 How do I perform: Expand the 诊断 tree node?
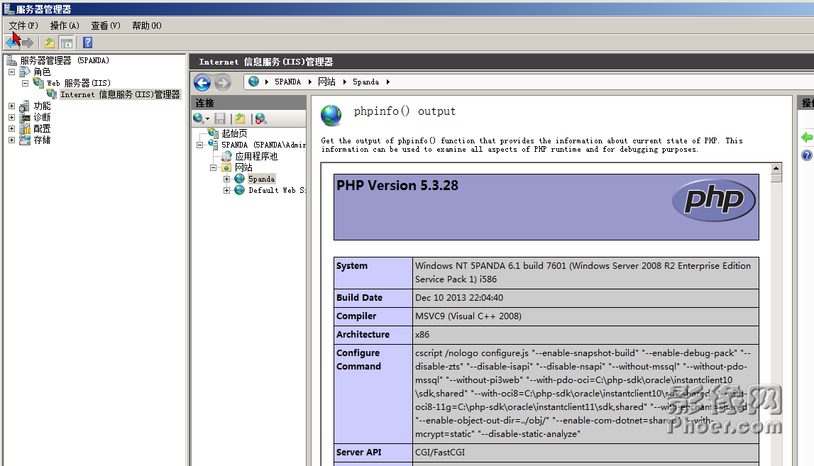(x=11, y=117)
